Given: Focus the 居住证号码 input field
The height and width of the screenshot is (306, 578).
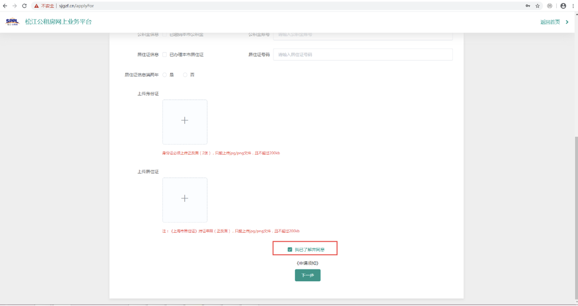Looking at the screenshot, I should click(x=363, y=55).
